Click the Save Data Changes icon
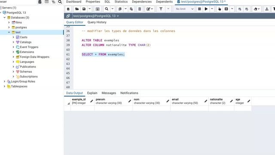This screenshot has width=275, height=155. [x=98, y=9]
